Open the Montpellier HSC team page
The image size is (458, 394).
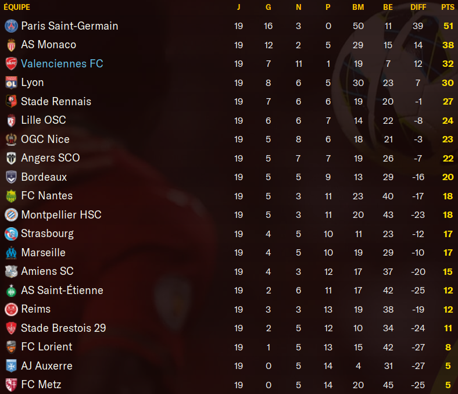pos(61,214)
